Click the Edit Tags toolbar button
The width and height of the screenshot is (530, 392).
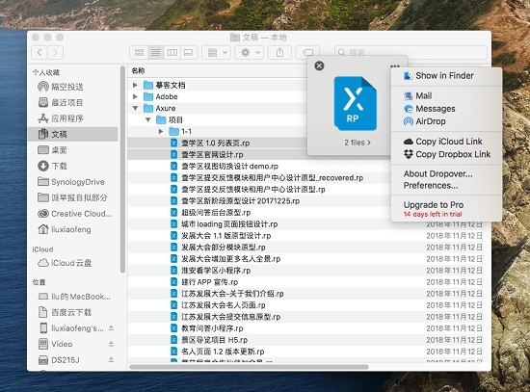[x=307, y=52]
